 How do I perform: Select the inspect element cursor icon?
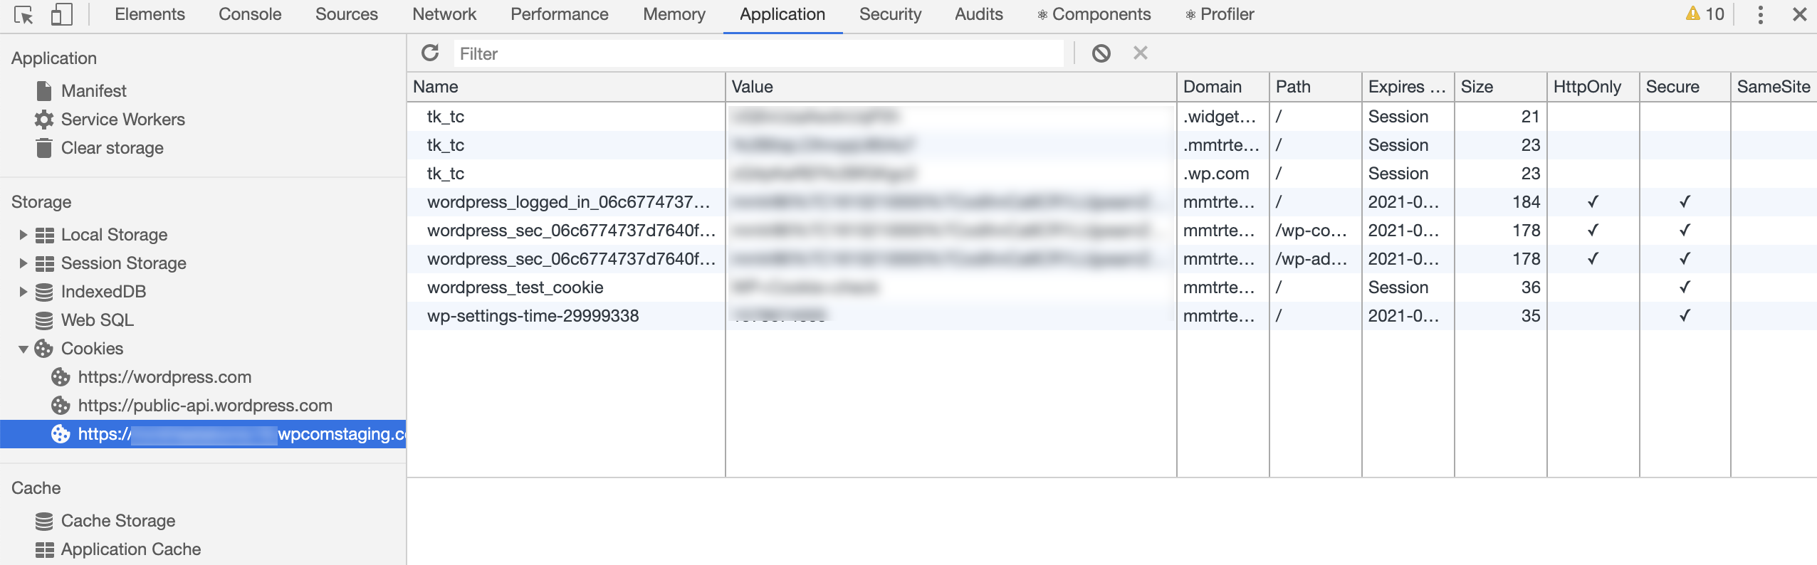(23, 14)
